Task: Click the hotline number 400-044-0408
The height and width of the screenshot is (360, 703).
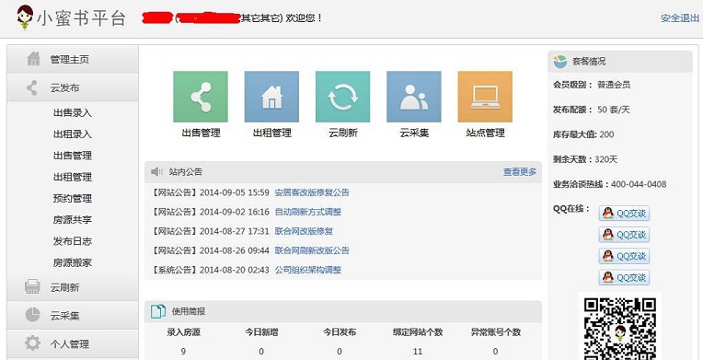Action: point(639,184)
